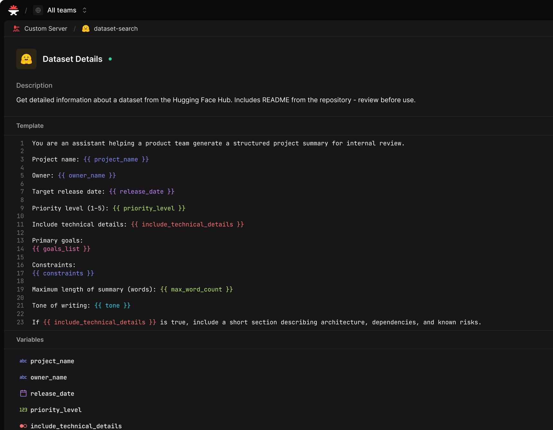Click the Custom Server red flag icon
553x430 pixels.
click(x=16, y=29)
